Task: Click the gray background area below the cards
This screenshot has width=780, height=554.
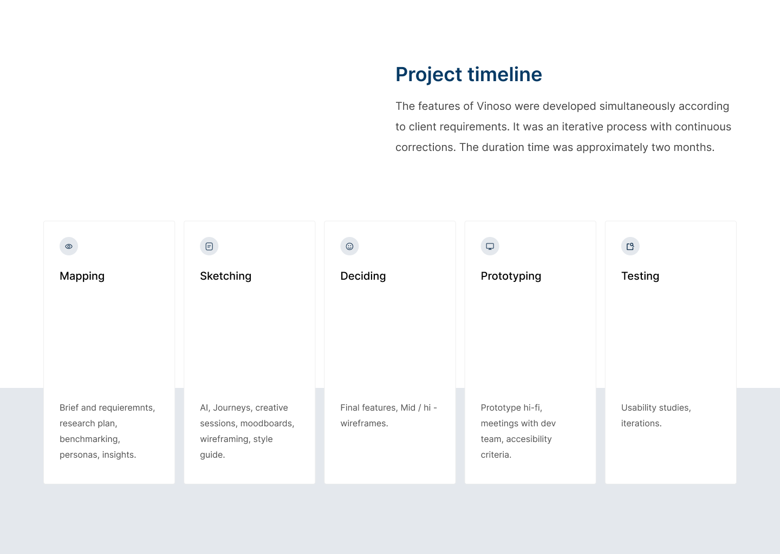Action: (390, 519)
